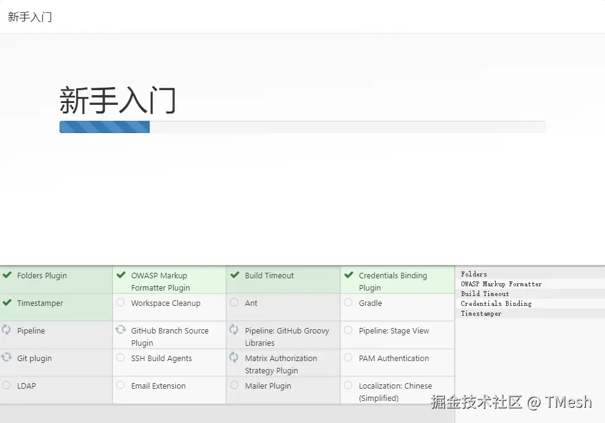Click the checkmark beside OWASP Markup Formatter Plugin
The width and height of the screenshot is (605, 423).
120,275
